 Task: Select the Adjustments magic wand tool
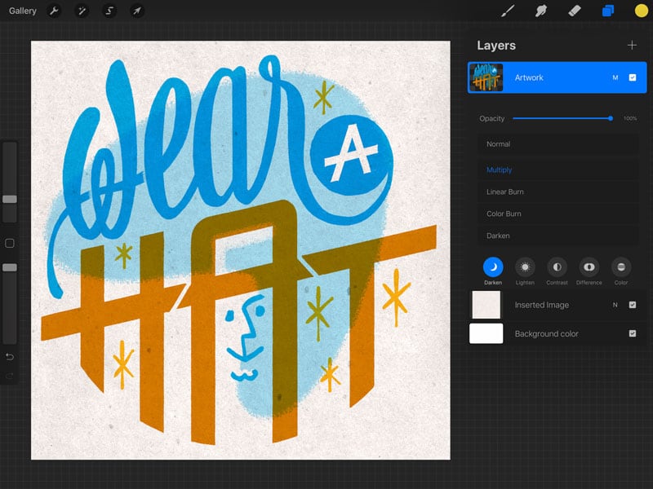click(x=82, y=11)
